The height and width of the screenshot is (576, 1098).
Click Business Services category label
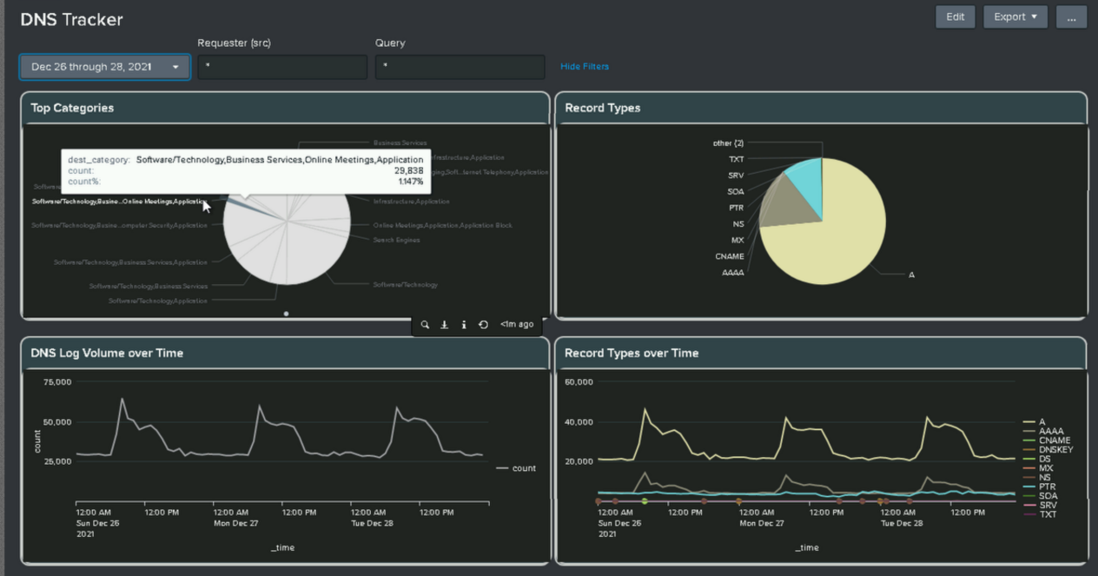tap(400, 142)
